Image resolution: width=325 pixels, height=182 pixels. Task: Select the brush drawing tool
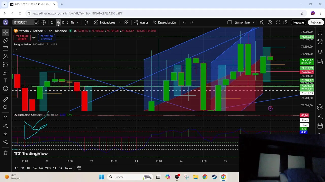[x=5, y=73]
